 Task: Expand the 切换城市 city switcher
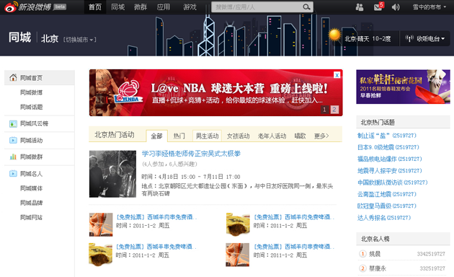tap(79, 40)
